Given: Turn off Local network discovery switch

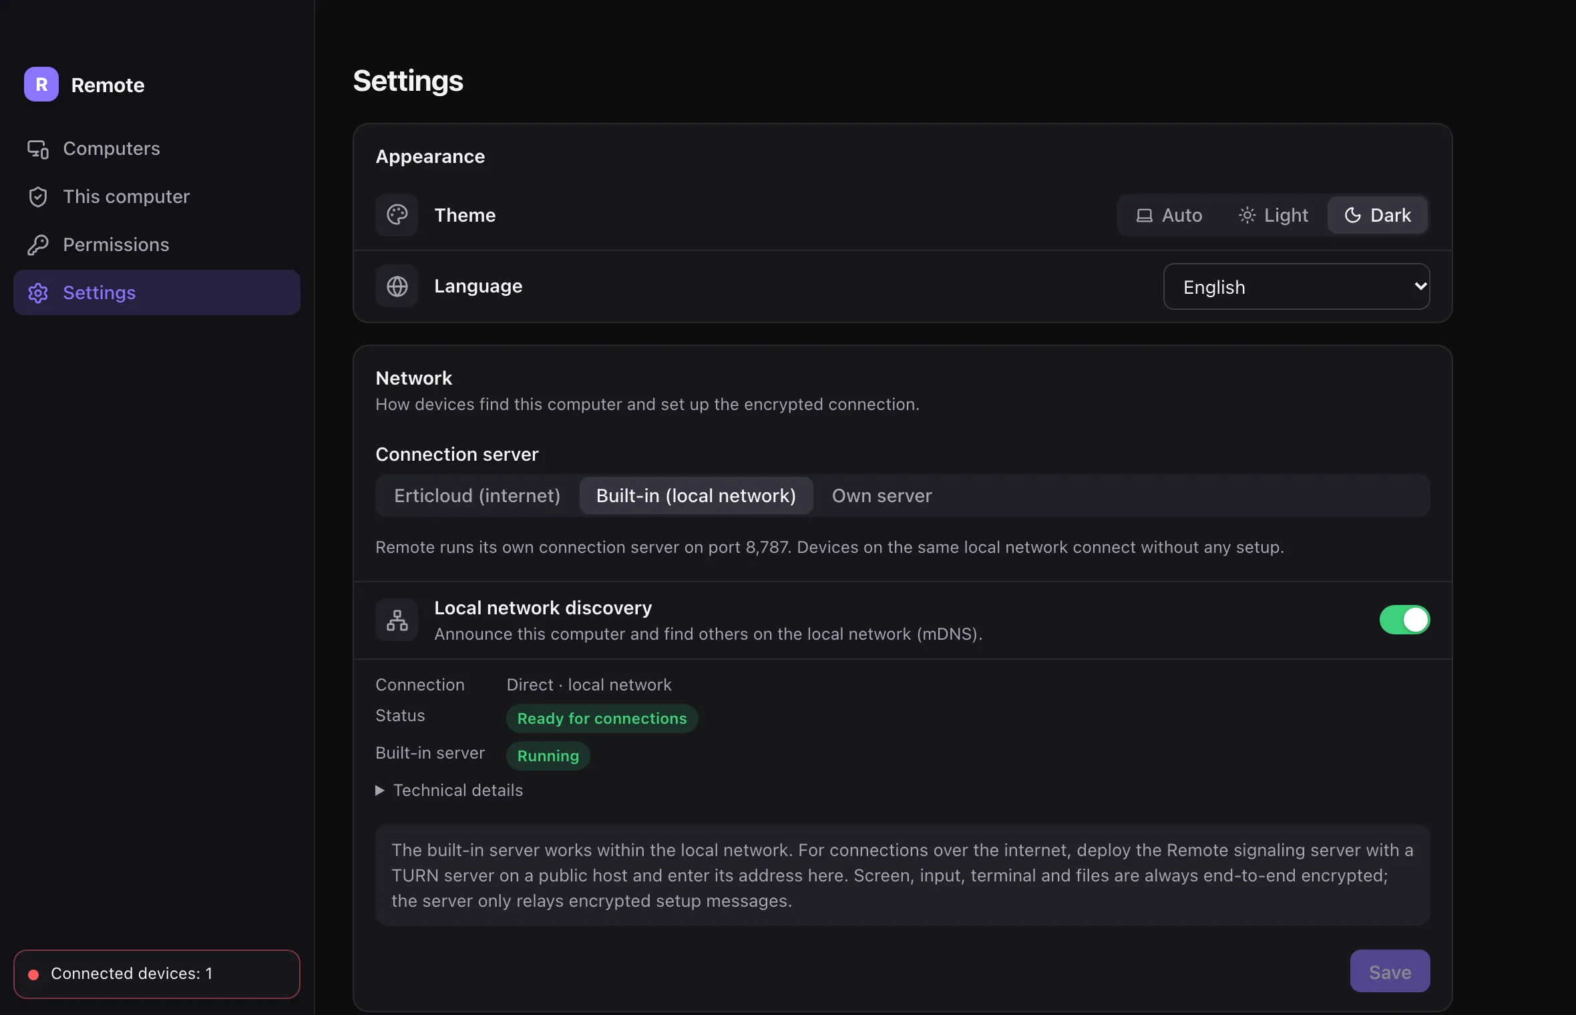Looking at the screenshot, I should pos(1404,620).
